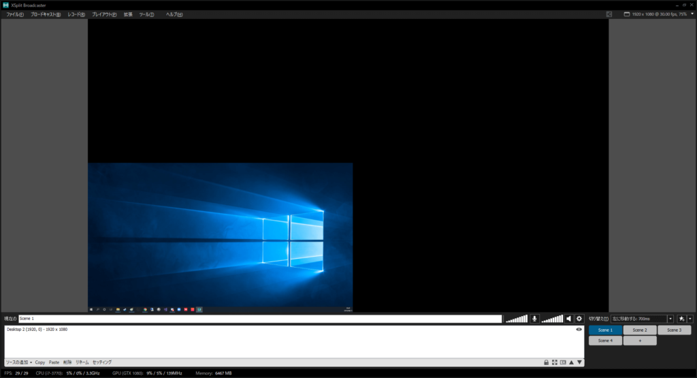697x378 pixels.
Task: Click the Memory 6467 MB status entry
Action: pos(213,373)
